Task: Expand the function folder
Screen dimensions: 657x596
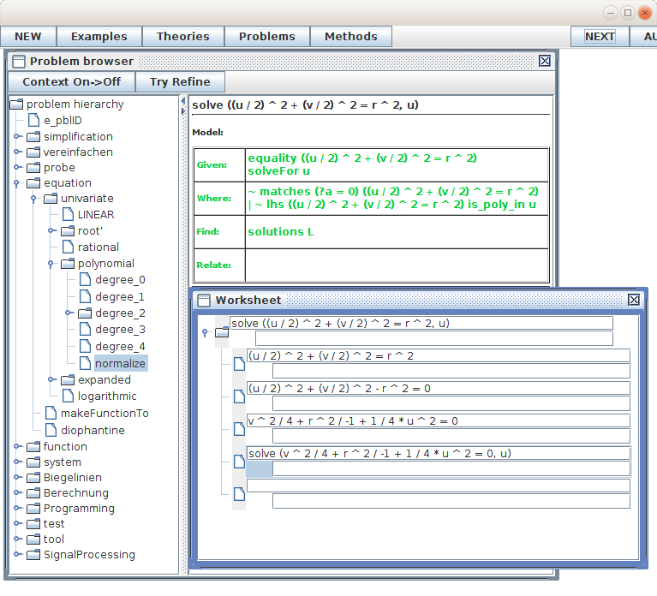Action: point(17,446)
